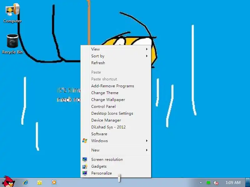Select Desktop Icons Settings
The image size is (250, 187).
116,113
